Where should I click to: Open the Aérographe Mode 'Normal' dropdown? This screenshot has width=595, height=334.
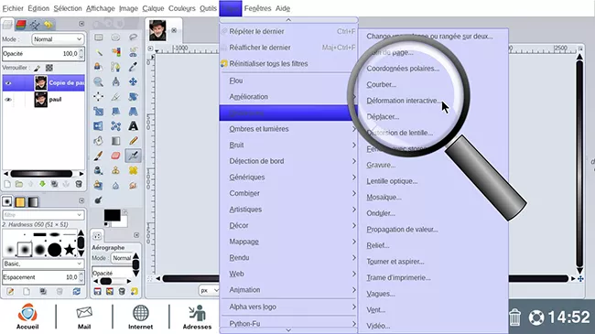122,258
